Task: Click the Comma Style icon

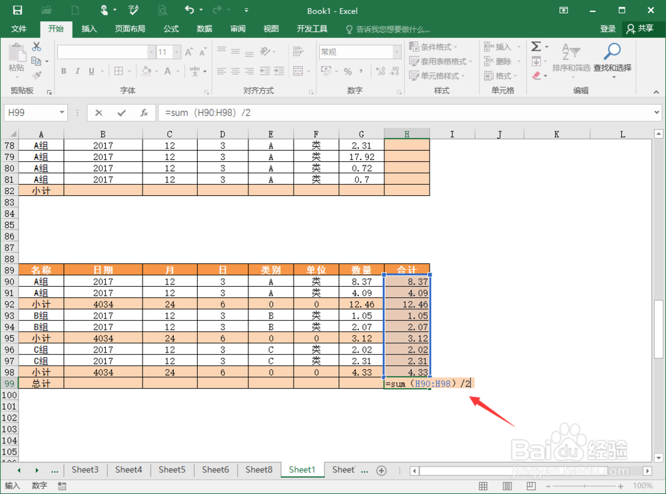Action: point(360,71)
